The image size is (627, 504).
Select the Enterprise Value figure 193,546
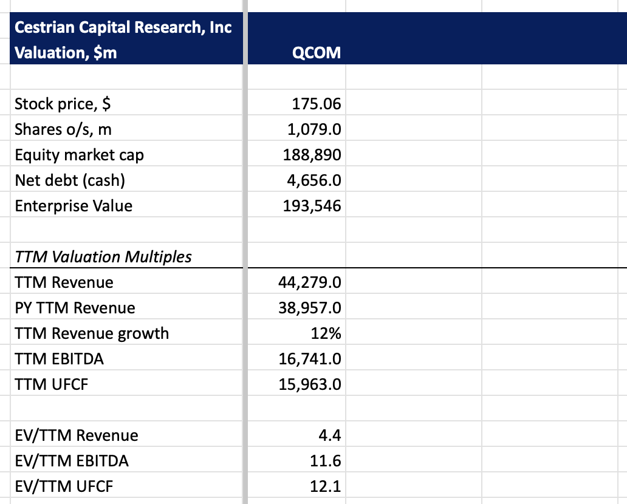316,206
